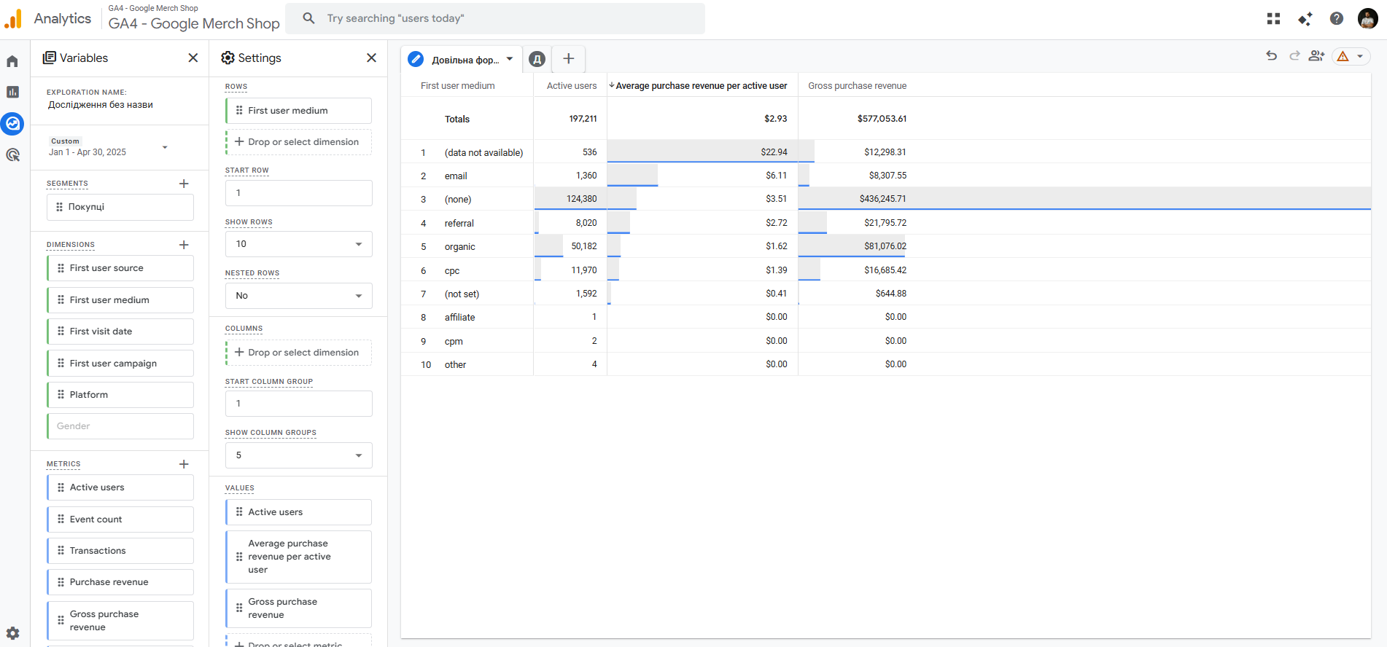
Task: Open the Advertising icon in left sidebar
Action: click(12, 154)
